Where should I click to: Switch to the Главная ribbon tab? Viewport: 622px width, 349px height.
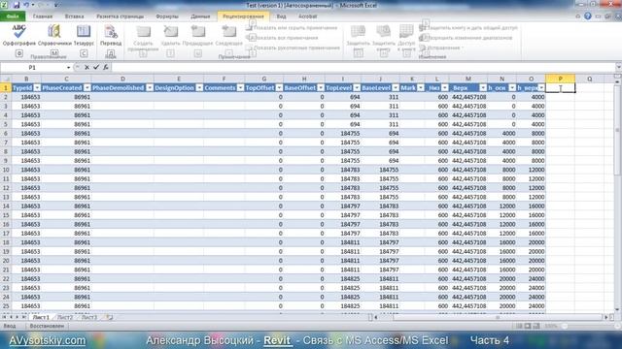point(43,16)
